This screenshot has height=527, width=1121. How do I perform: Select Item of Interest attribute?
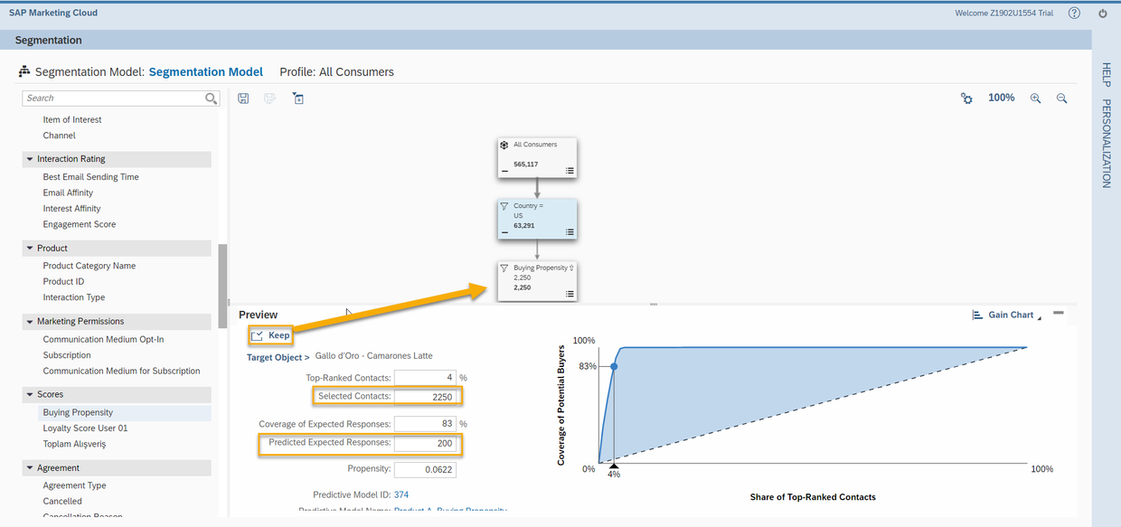coord(72,119)
